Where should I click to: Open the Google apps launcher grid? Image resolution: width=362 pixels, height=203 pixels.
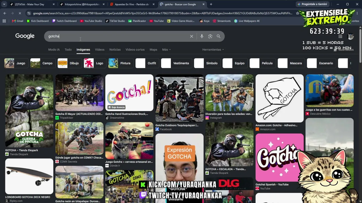coord(340,36)
